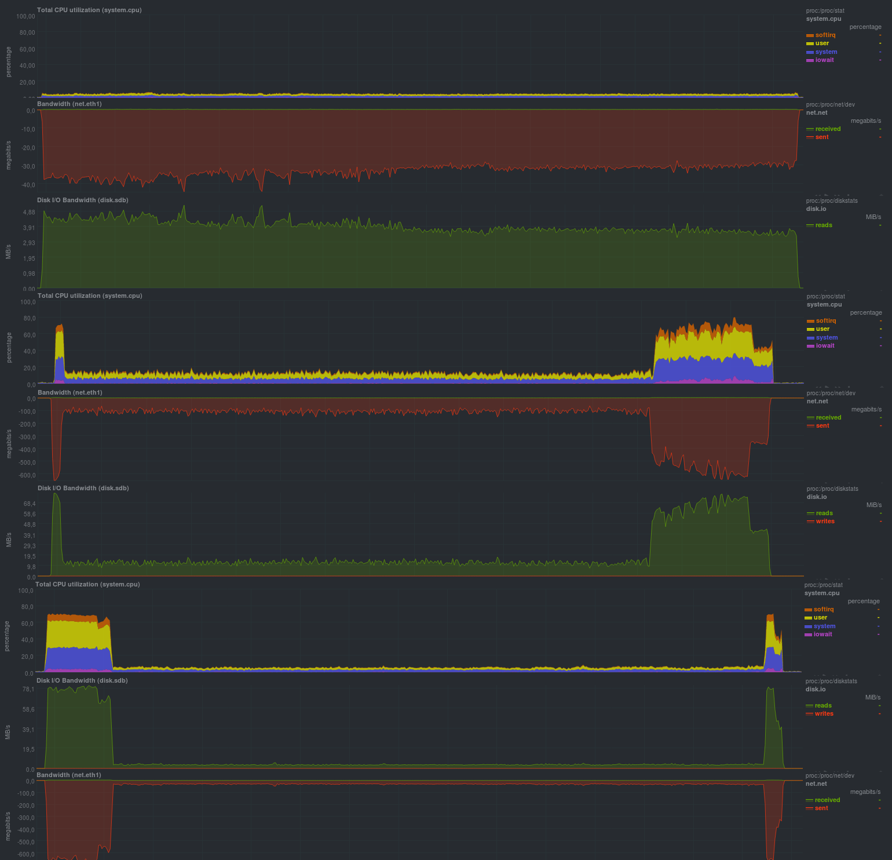Click 'proc:/proc/stat' beside the first CPU chart
Viewport: 892px width, 860px height.
pos(825,11)
